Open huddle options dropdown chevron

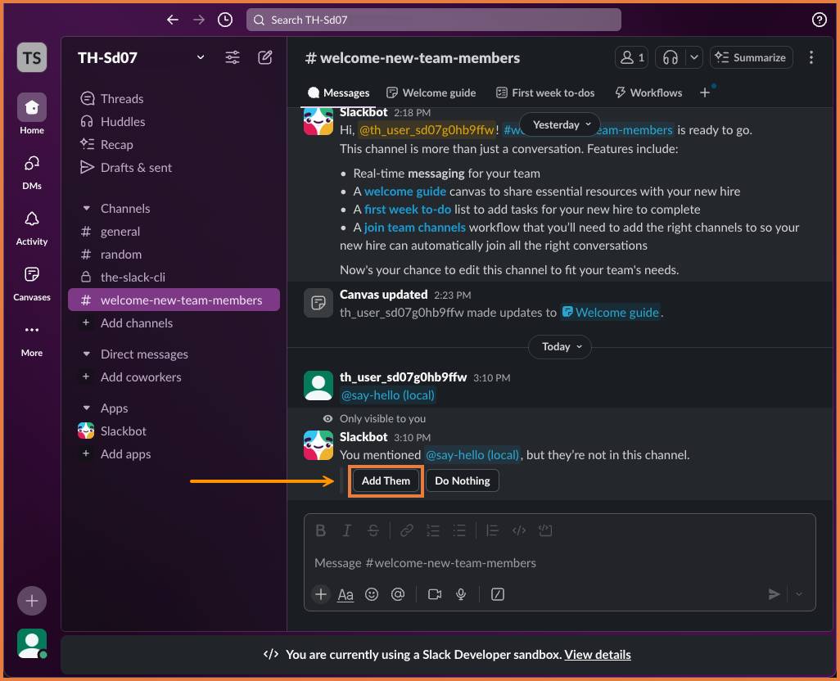click(x=693, y=58)
